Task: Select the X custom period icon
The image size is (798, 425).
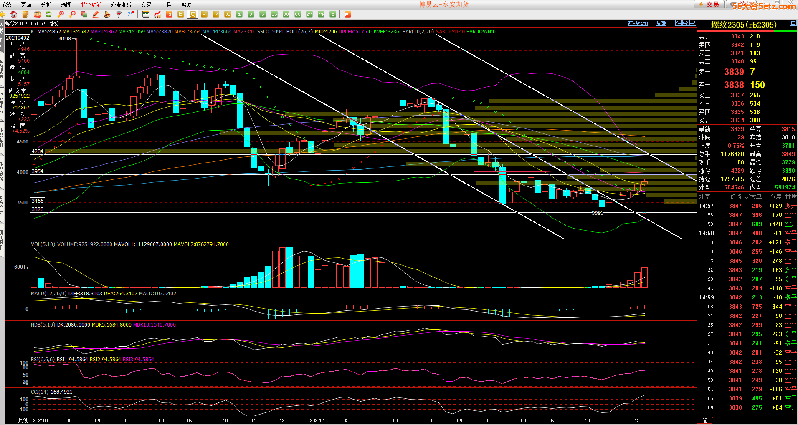Action: (x=228, y=14)
